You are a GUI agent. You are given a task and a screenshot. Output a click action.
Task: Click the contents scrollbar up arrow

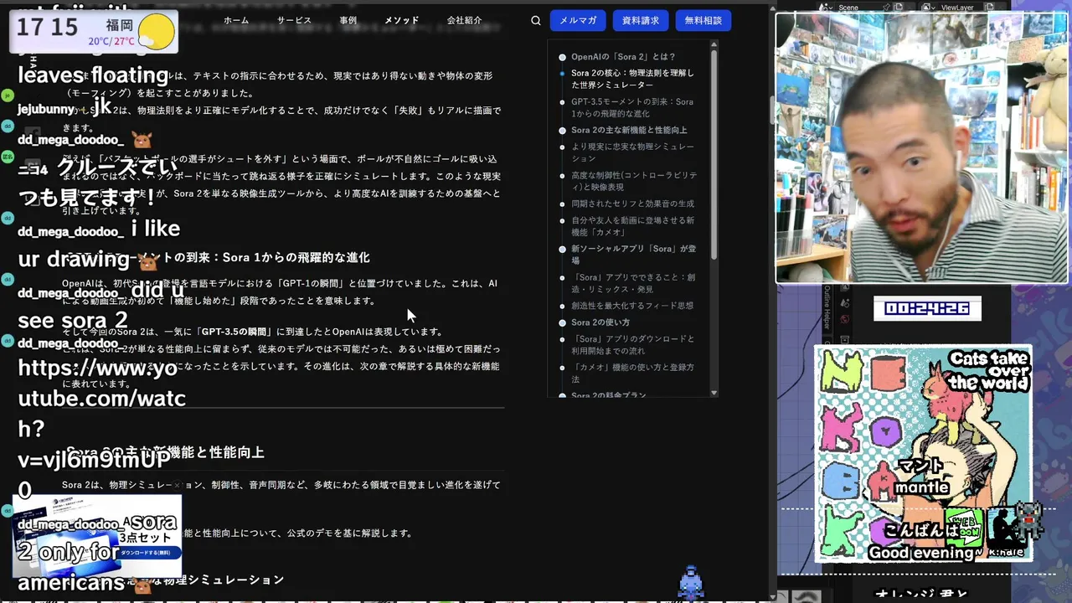pos(714,44)
